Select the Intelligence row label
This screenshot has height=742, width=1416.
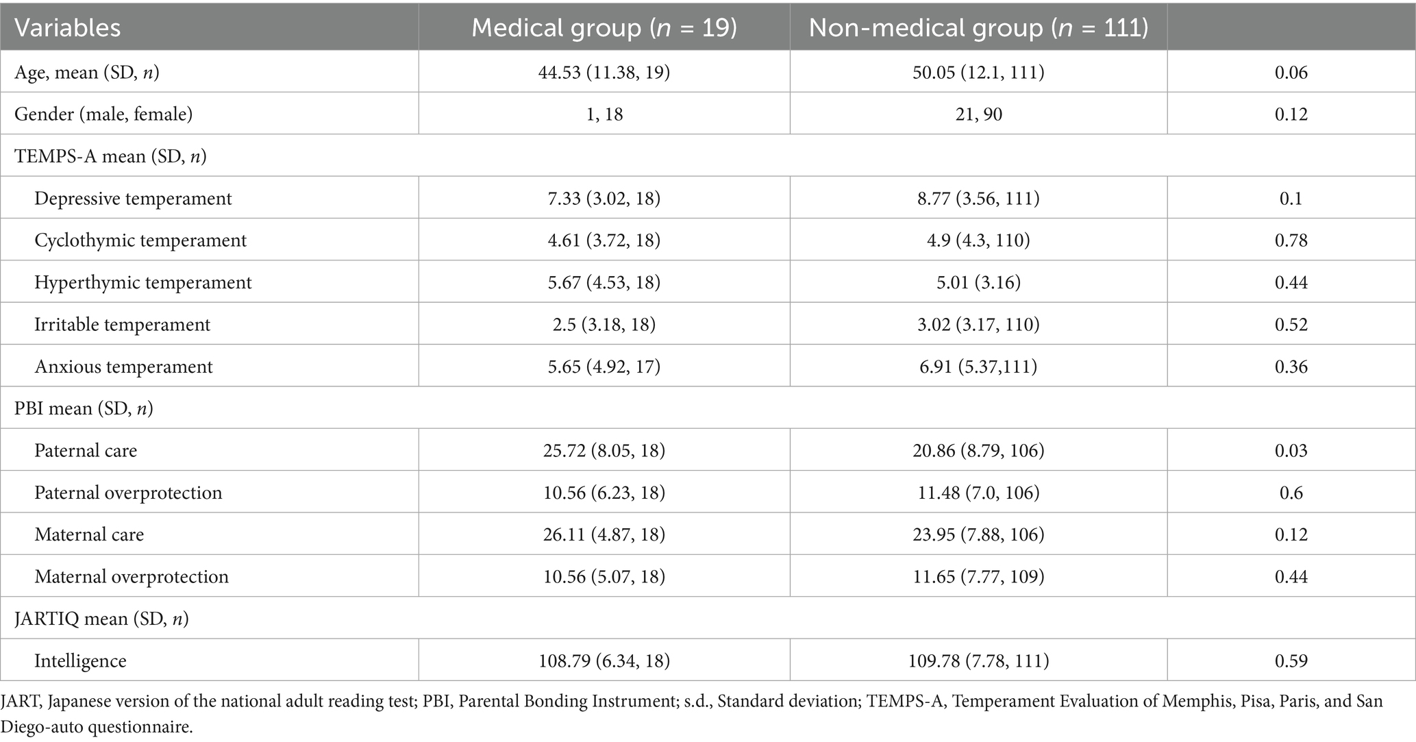point(80,660)
